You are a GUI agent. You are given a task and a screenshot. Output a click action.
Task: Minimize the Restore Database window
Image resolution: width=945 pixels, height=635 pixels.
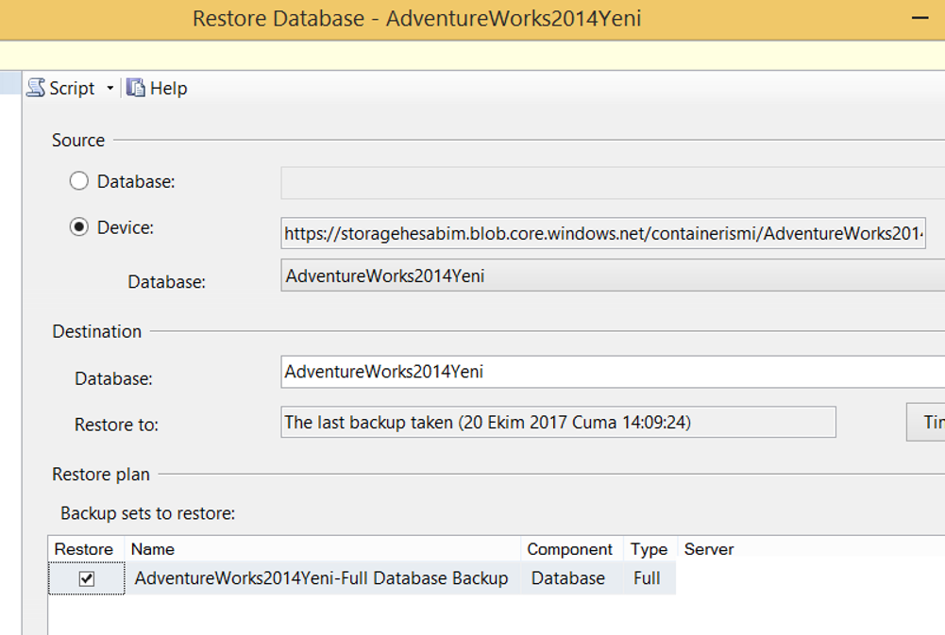click(920, 19)
